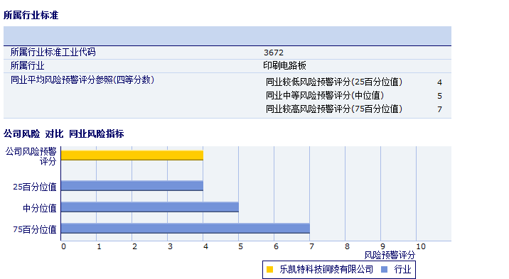
Task: Click the 乐凯特科技铜陵有限公司 legend label
Action: coord(326,269)
